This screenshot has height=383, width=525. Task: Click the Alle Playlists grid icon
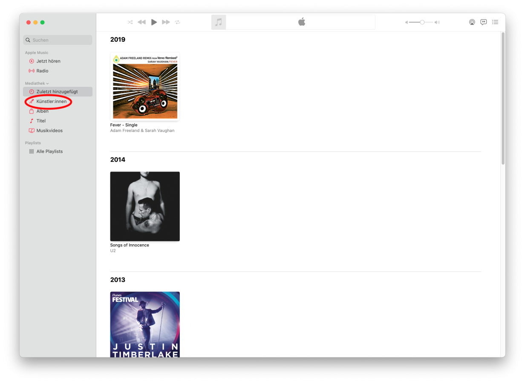coord(31,151)
